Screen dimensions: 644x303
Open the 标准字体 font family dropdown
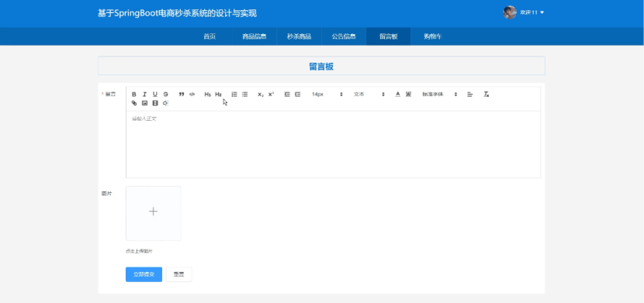pos(439,95)
